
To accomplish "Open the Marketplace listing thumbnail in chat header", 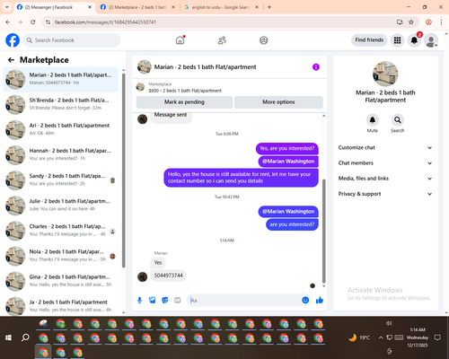I will (140, 87).
